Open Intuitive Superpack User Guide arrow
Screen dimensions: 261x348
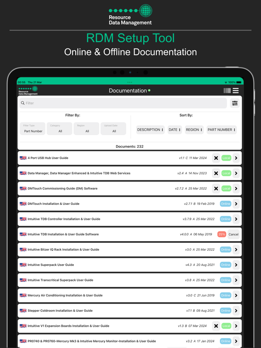click(x=236, y=265)
